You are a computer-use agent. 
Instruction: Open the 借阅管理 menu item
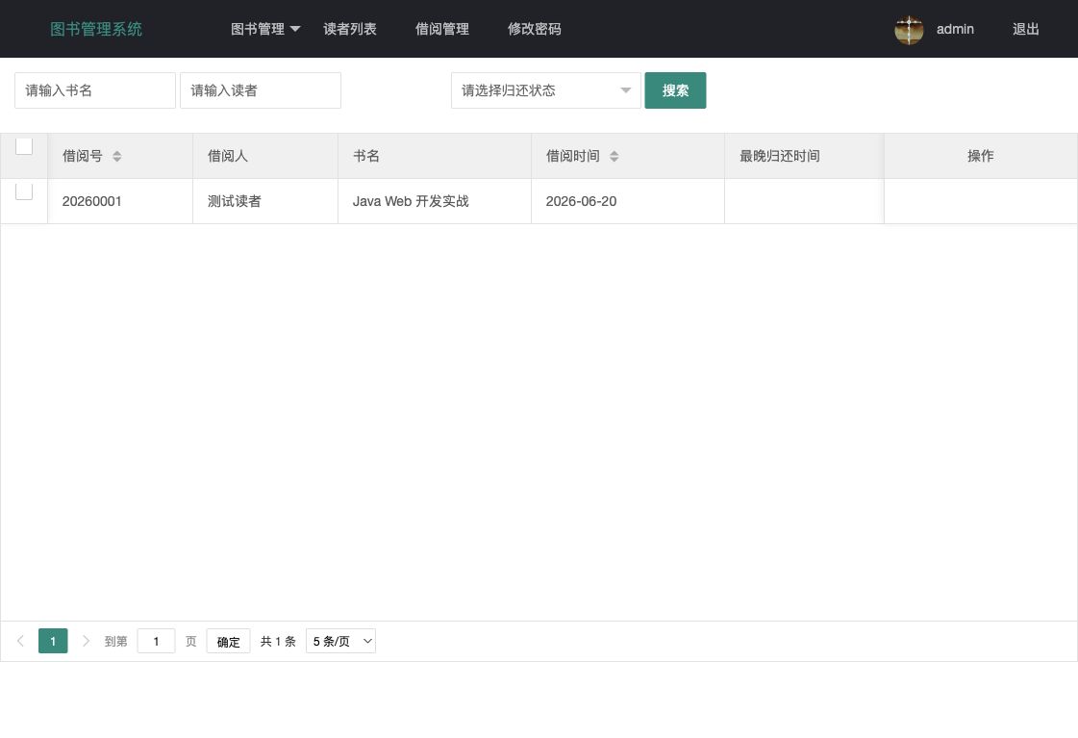[442, 29]
